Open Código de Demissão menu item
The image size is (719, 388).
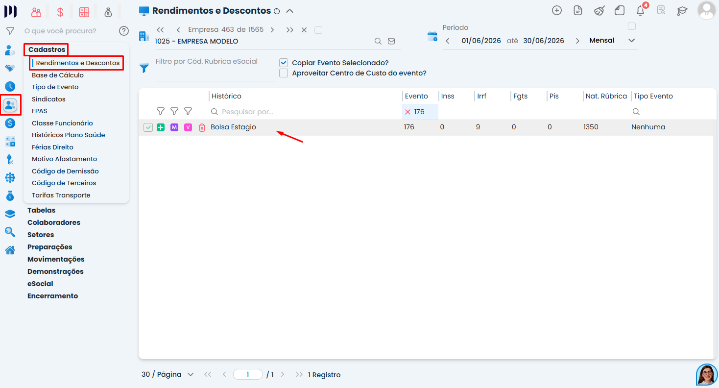pos(65,171)
